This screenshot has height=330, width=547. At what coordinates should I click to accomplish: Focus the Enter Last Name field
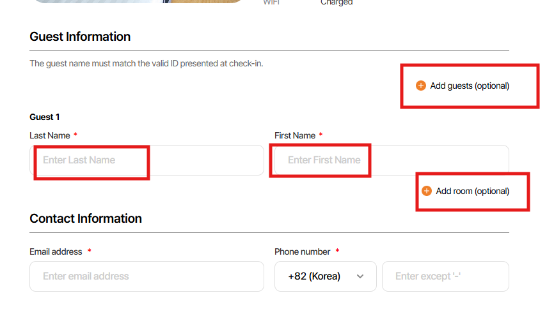tap(147, 160)
